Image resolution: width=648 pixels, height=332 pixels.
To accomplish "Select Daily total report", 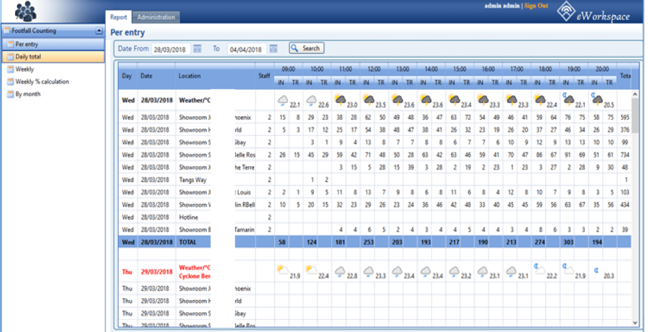I will pos(54,57).
